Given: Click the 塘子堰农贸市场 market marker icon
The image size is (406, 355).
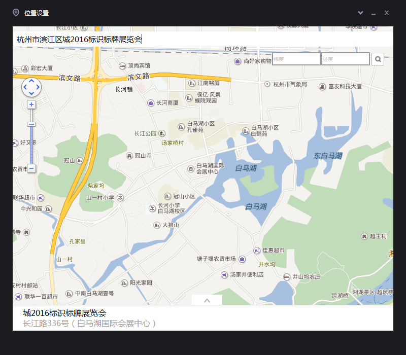Looking at the screenshot, I should 242,259.
